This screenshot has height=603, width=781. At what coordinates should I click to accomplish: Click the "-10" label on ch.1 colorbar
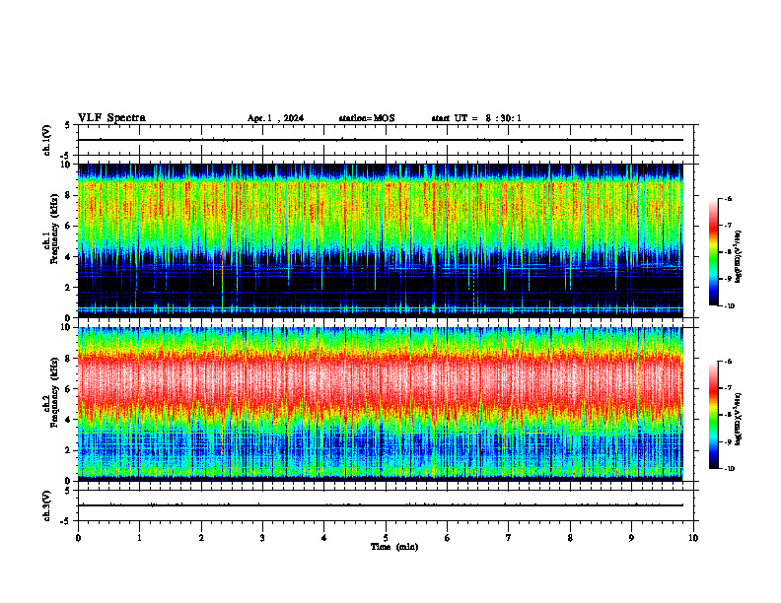tap(730, 306)
